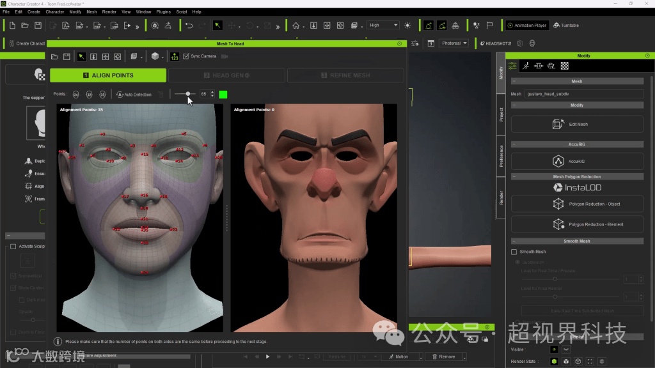Image resolution: width=655 pixels, height=368 pixels.
Task: Click the Remove button in the timeline
Action: [444, 356]
